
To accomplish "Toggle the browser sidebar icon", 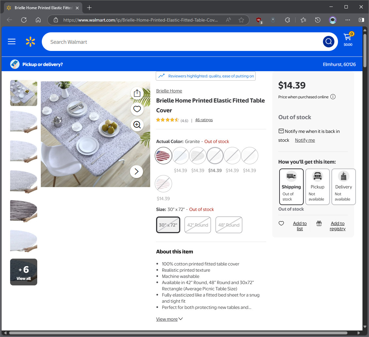I will (x=361, y=20).
